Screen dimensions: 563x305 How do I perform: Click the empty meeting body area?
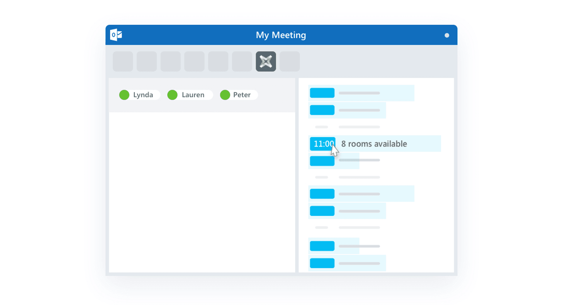[202, 192]
